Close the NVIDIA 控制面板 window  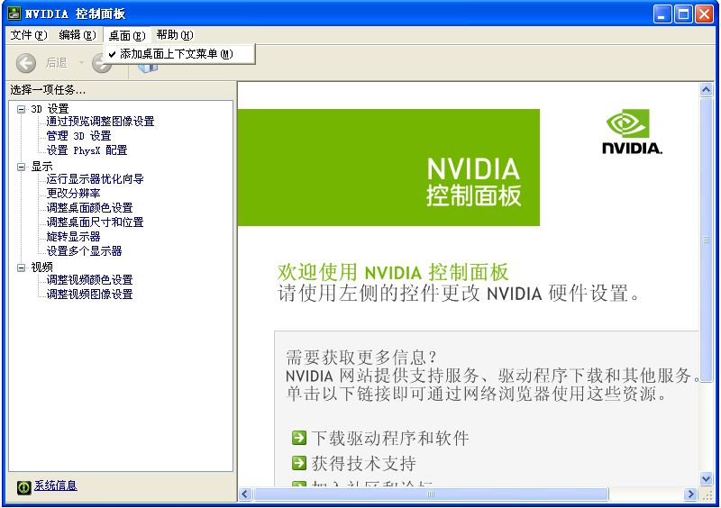pos(704,14)
